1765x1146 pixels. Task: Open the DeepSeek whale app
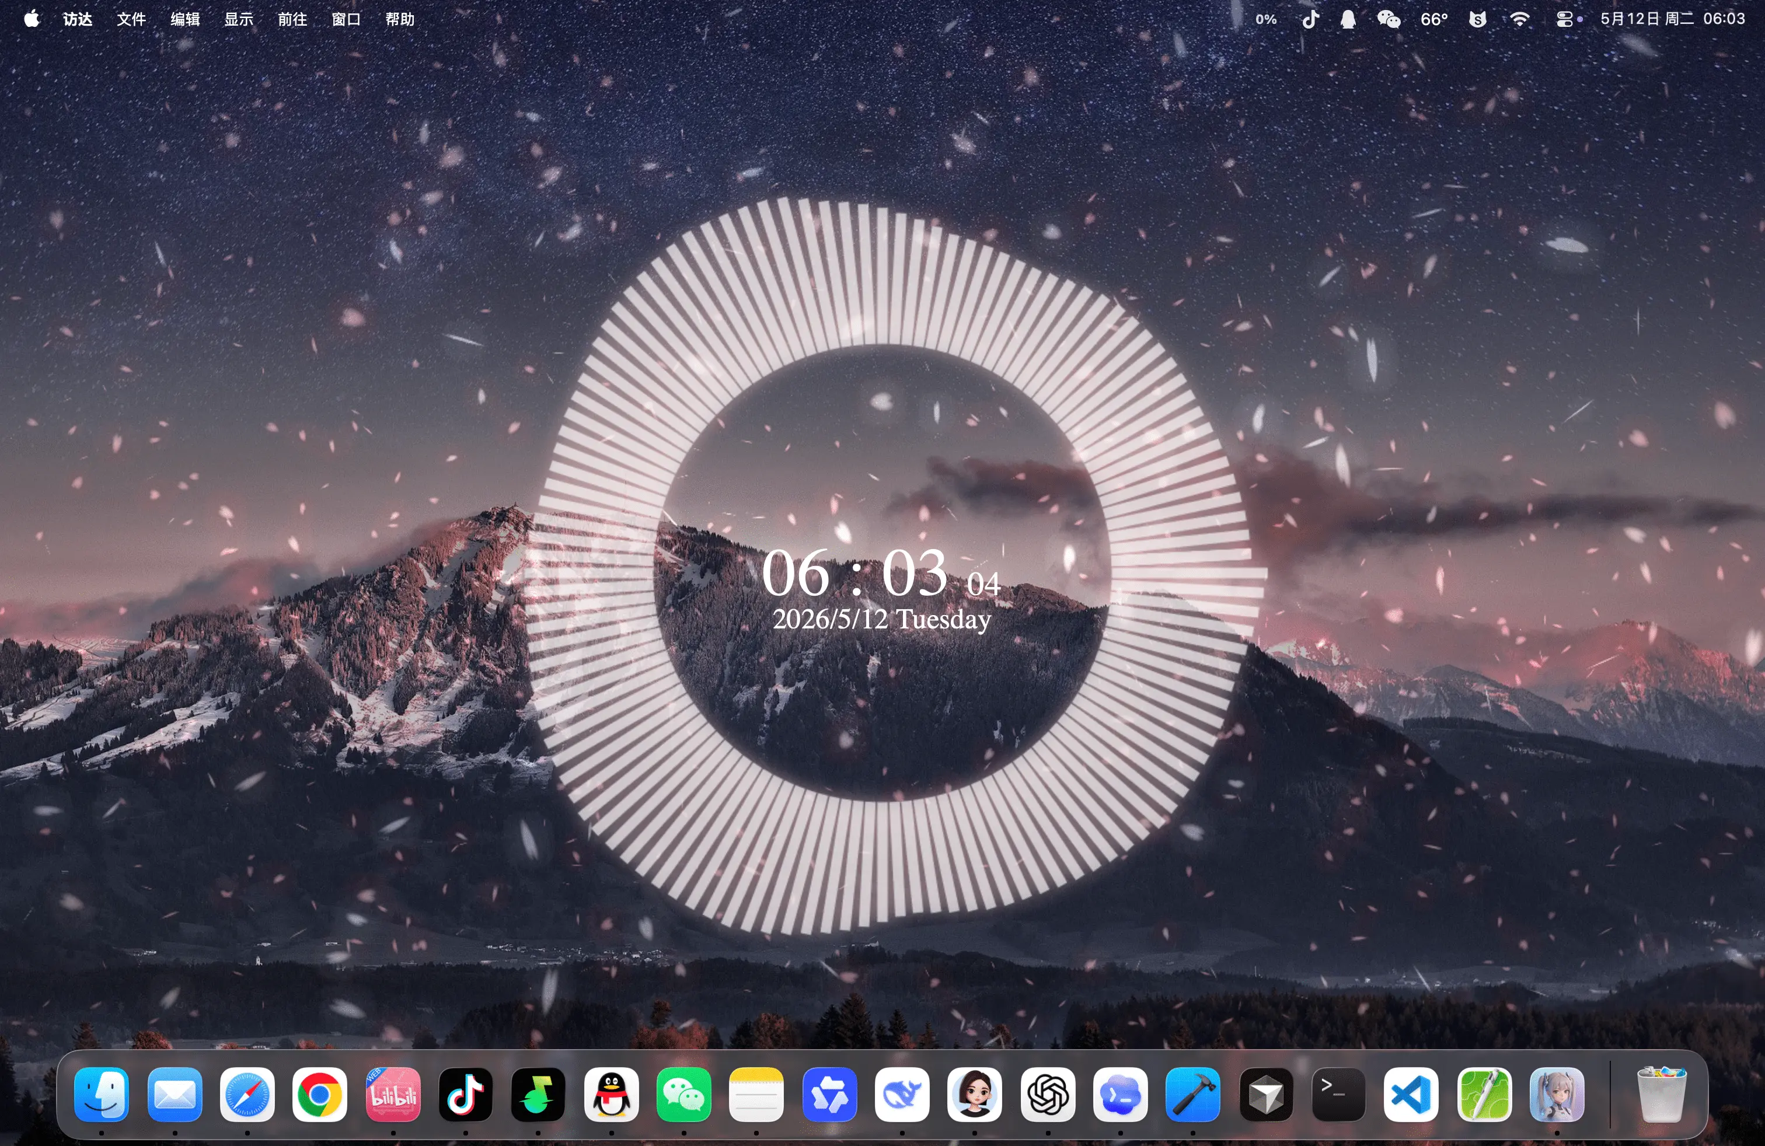pyautogui.click(x=901, y=1095)
